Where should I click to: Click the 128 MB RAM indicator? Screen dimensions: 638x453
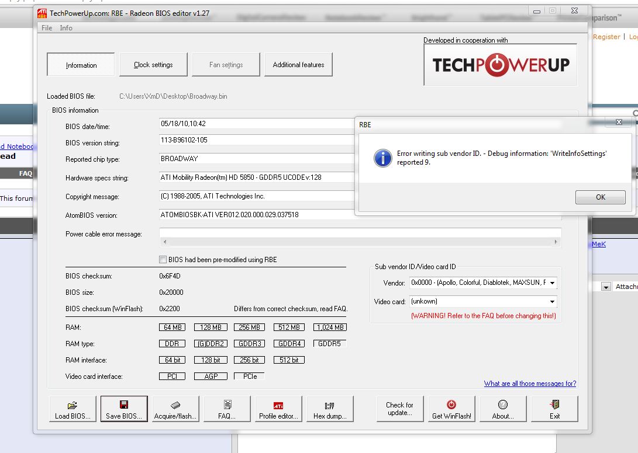pyautogui.click(x=211, y=327)
